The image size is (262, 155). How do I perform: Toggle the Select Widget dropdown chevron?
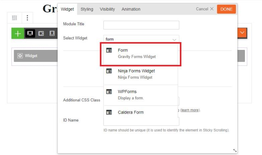pyautogui.click(x=174, y=40)
